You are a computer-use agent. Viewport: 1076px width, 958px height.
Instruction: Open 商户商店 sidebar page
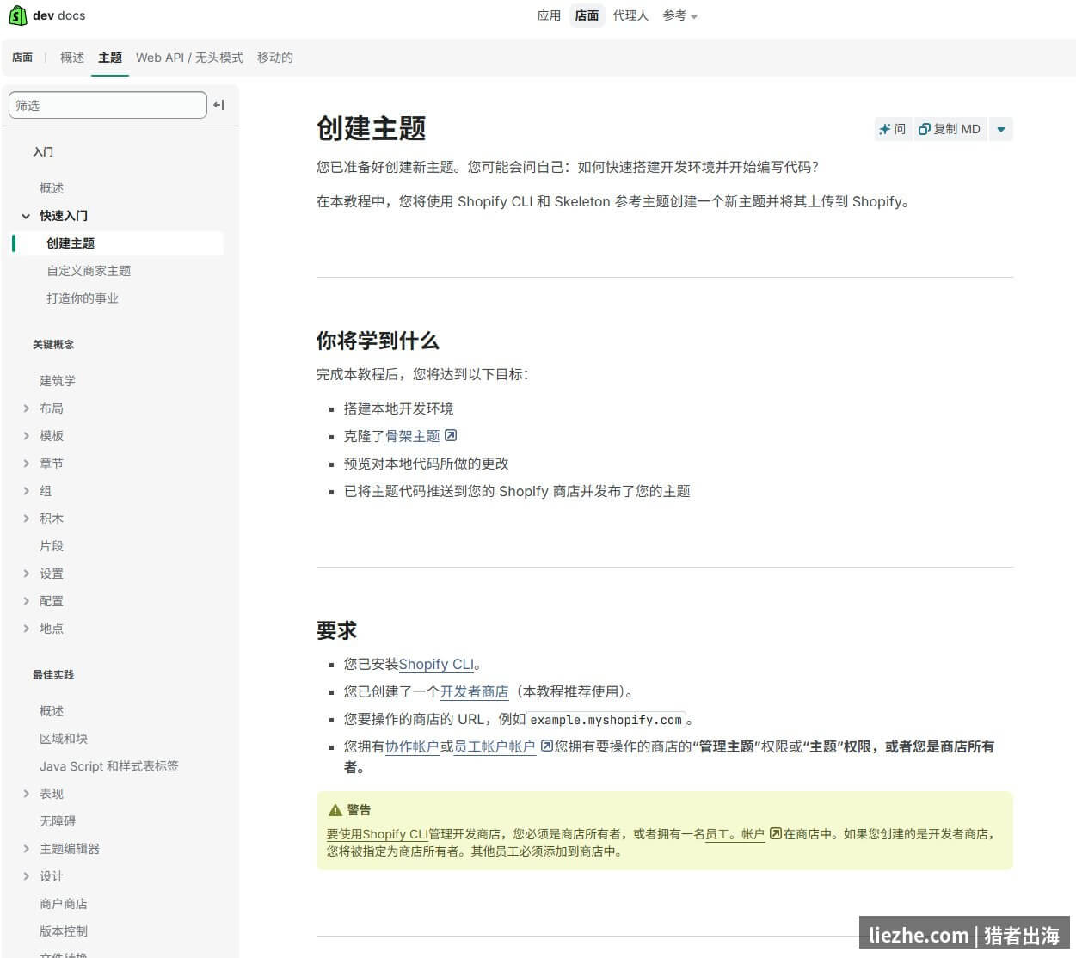pos(64,904)
